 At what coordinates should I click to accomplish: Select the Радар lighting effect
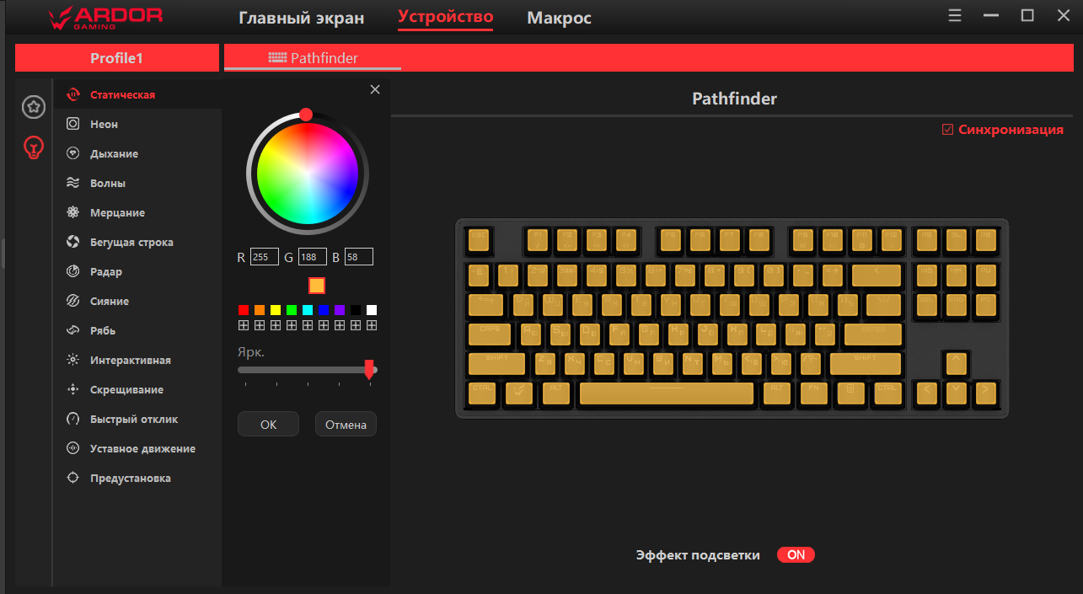[x=105, y=271]
